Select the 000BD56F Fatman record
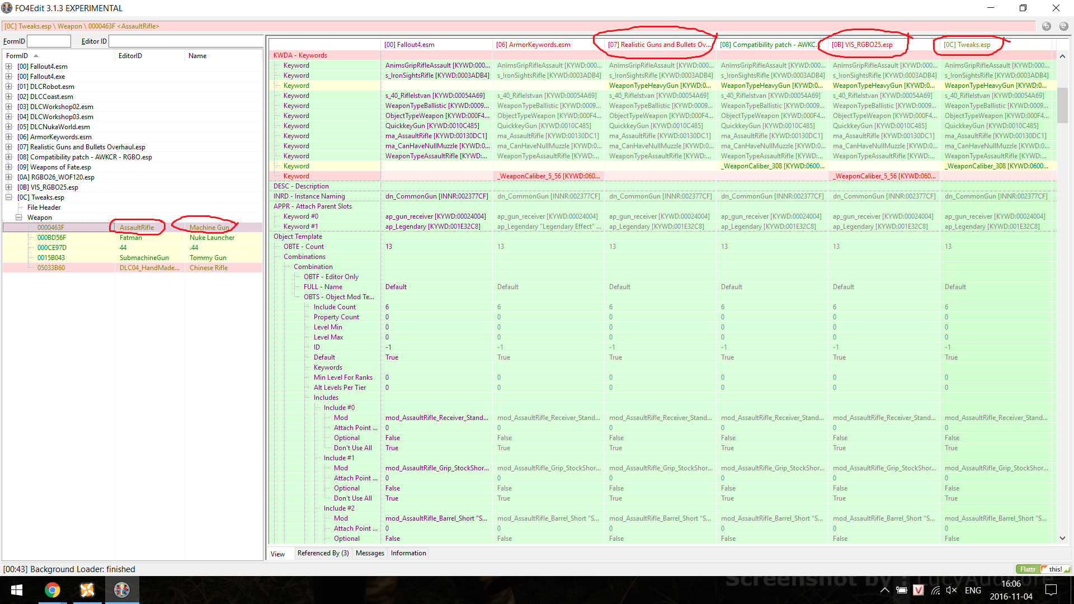 point(133,238)
